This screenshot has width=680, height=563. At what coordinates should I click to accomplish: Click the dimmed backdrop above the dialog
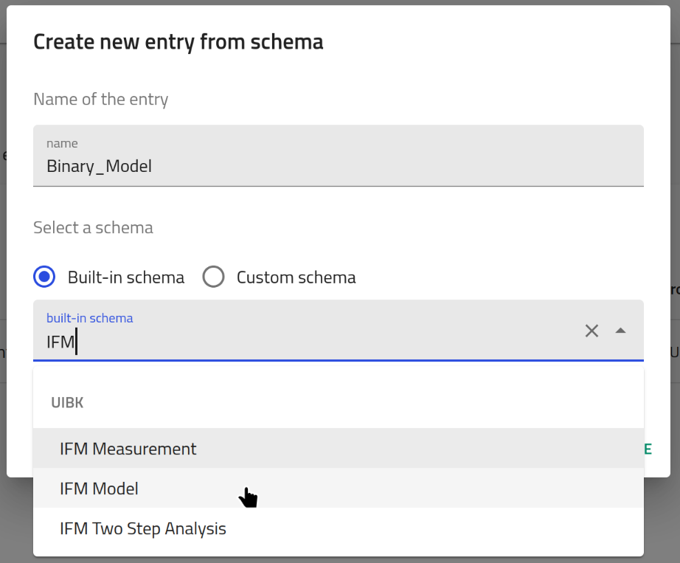(339, 2)
